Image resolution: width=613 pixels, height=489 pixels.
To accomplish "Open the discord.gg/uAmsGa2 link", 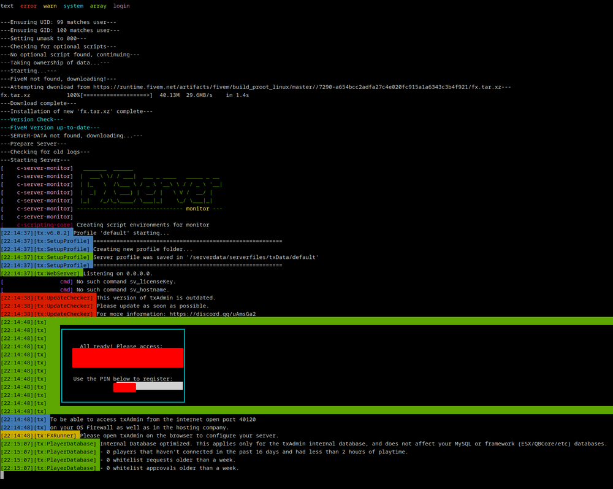I will pos(213,314).
